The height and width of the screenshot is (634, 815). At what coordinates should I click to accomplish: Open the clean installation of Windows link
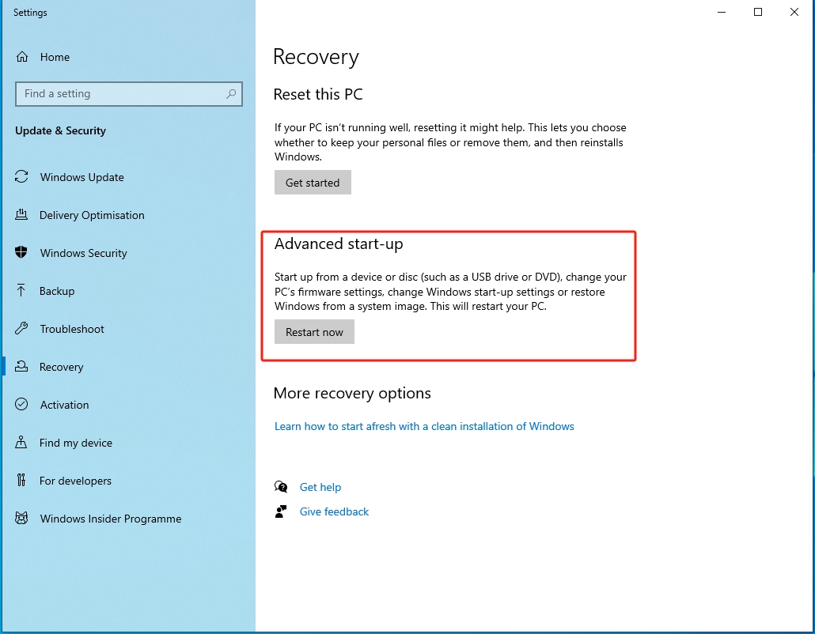pos(424,426)
